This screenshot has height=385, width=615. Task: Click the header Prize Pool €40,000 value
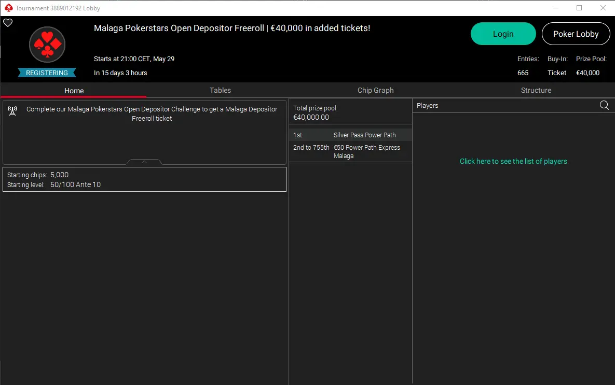click(587, 73)
